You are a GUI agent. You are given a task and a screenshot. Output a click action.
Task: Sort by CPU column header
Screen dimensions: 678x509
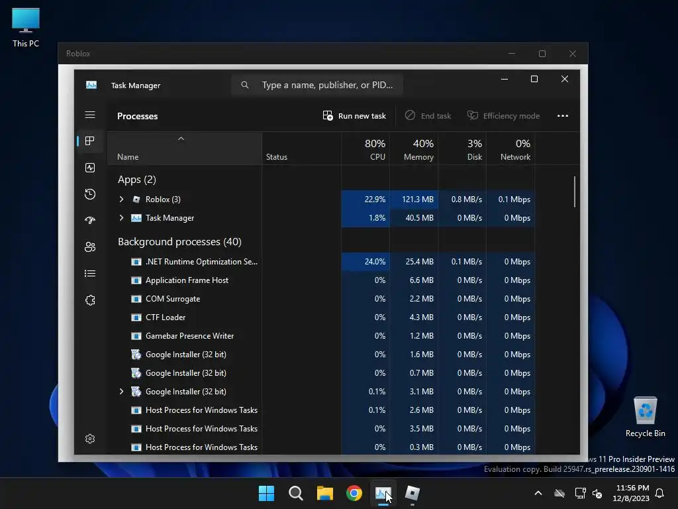click(x=365, y=148)
